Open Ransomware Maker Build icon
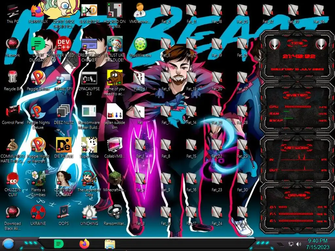This screenshot has width=335, height=251. (x=89, y=117)
